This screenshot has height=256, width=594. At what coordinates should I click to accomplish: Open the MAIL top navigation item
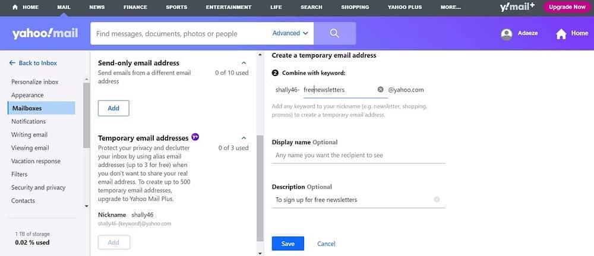pyautogui.click(x=64, y=7)
